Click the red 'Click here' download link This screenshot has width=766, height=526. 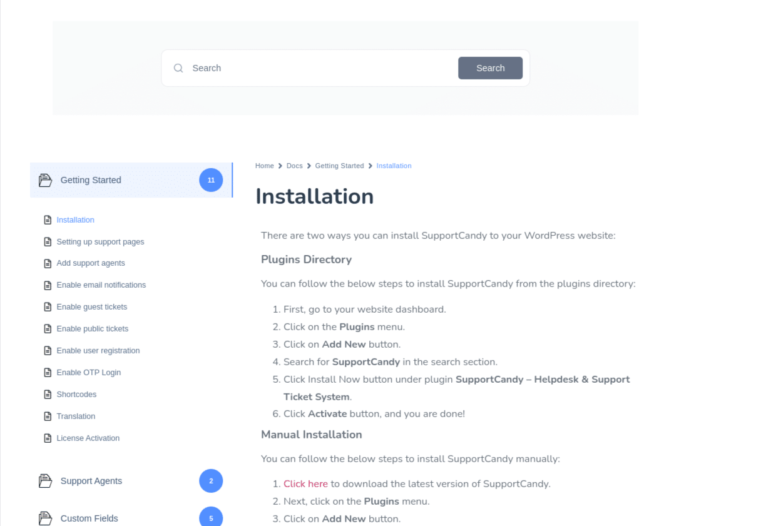point(305,483)
